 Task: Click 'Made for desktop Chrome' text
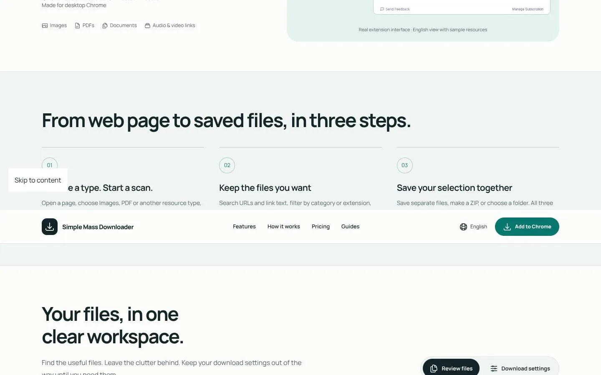74,5
